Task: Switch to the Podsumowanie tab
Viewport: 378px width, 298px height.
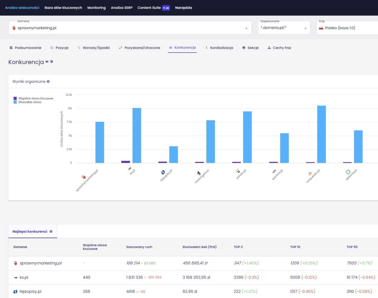Action: pyautogui.click(x=25, y=48)
